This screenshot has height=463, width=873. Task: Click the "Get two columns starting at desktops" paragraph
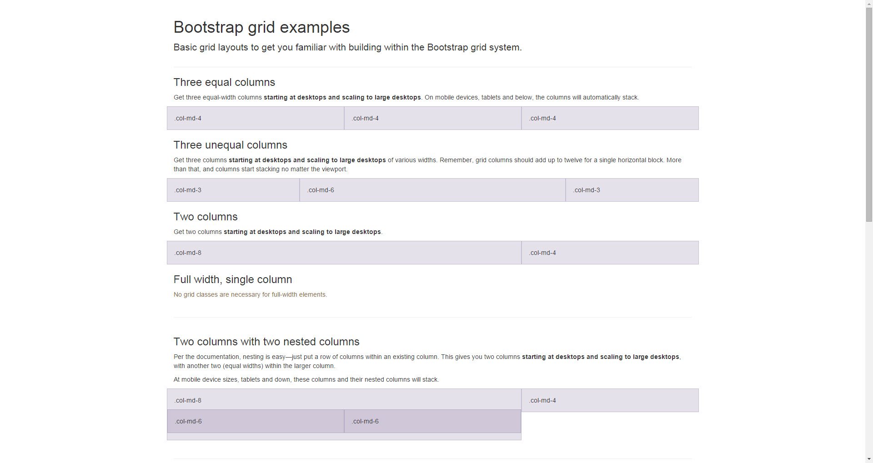pos(278,232)
